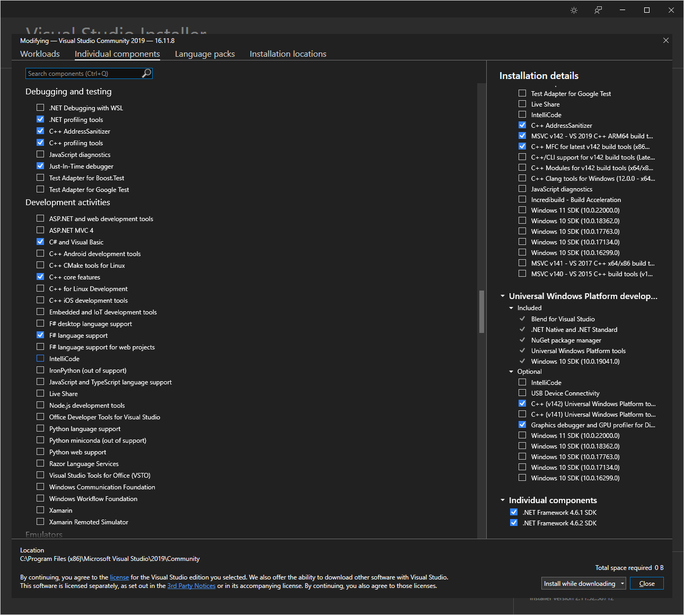Click the components list scrollbar thumb
Screen dimensions: 684x615
click(x=481, y=312)
